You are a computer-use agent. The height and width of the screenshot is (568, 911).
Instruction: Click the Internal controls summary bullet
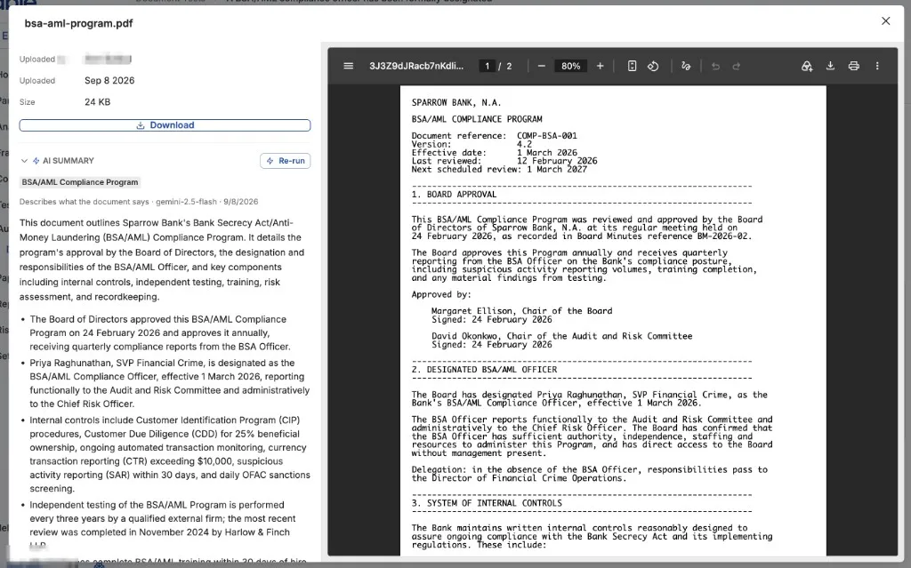170,454
